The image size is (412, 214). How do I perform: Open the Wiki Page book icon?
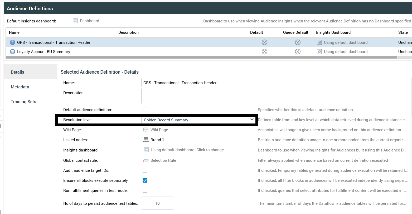(x=146, y=130)
